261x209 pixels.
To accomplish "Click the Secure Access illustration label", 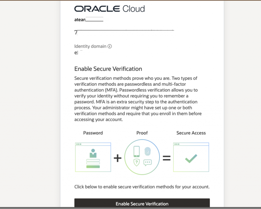I will (x=191, y=133).
